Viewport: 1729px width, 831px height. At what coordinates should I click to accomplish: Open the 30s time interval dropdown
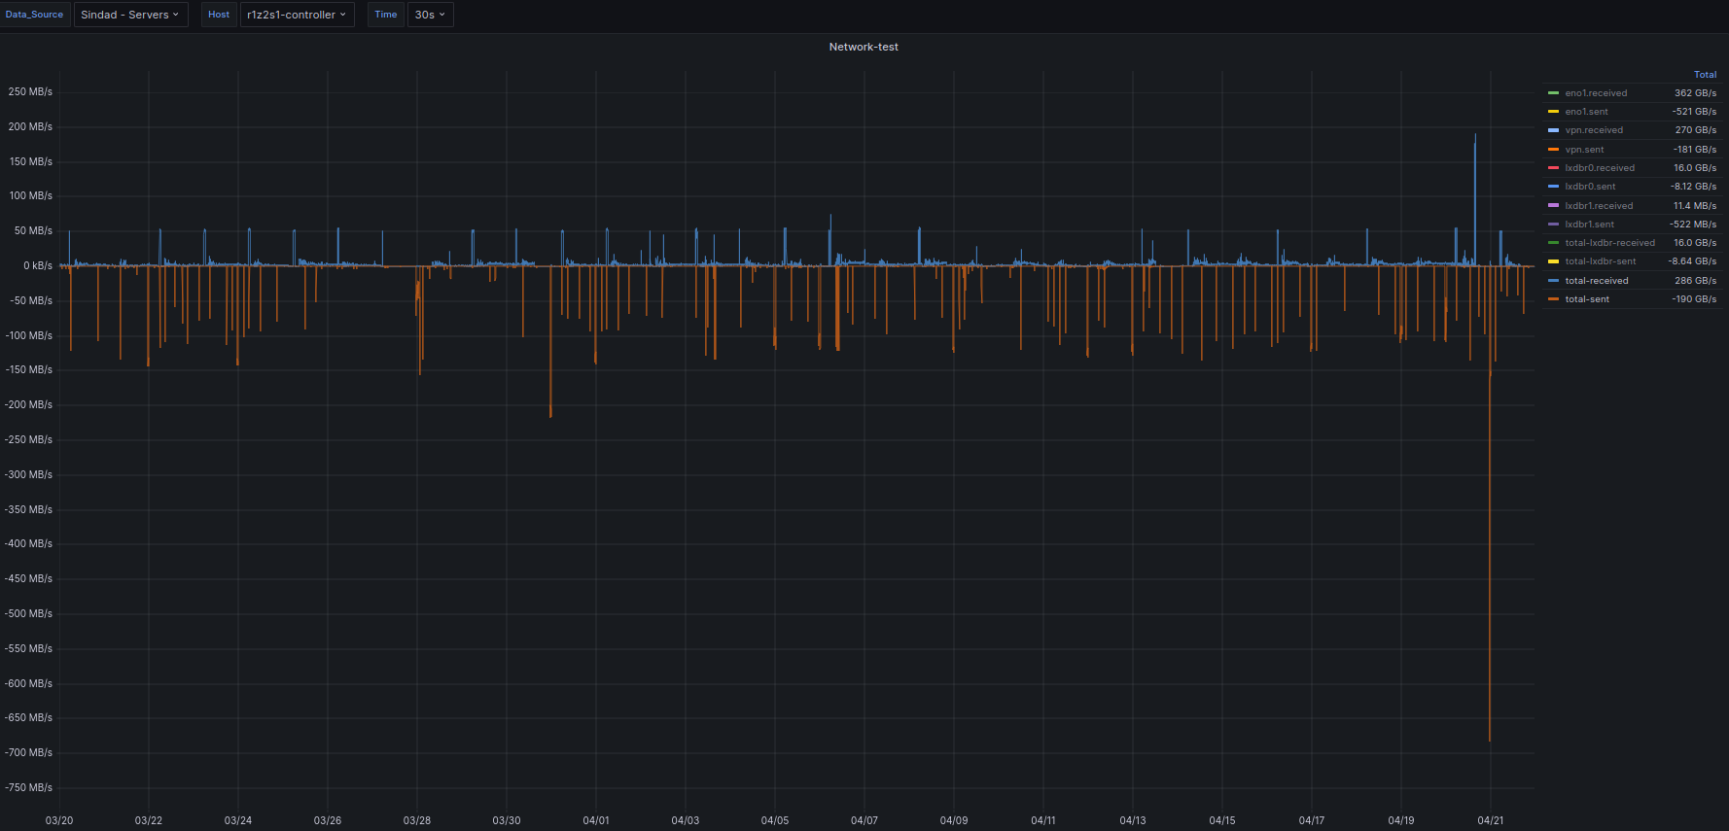430,15
